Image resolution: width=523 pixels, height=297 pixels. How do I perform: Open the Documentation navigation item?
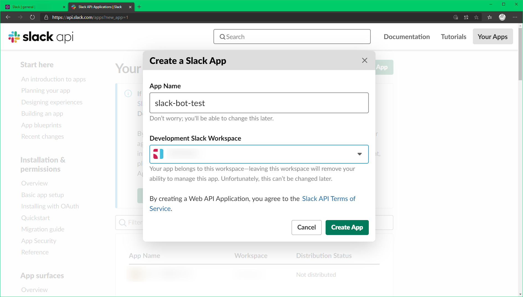coord(406,36)
